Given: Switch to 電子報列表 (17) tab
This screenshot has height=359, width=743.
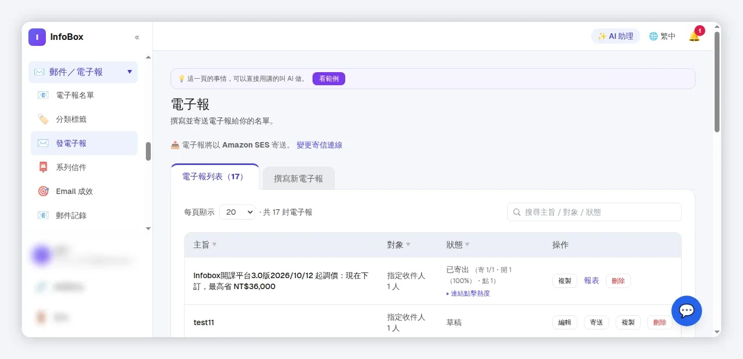Looking at the screenshot, I should 215,176.
